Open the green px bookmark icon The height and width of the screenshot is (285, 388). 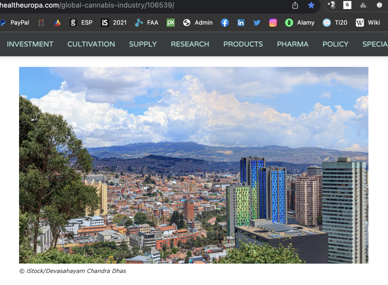171,23
